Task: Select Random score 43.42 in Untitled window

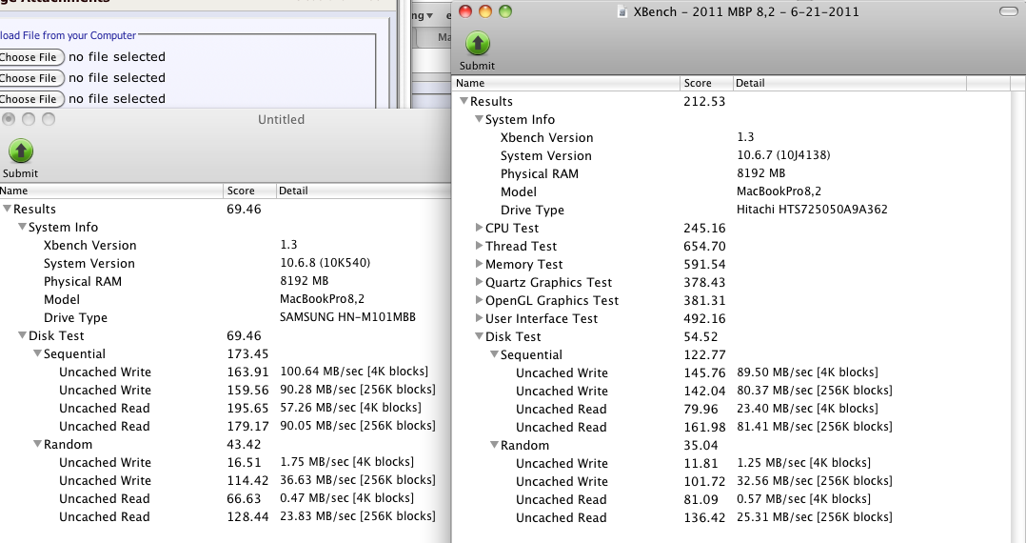Action: [x=244, y=444]
